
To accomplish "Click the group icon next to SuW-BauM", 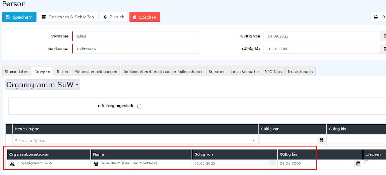I will click(96, 164).
